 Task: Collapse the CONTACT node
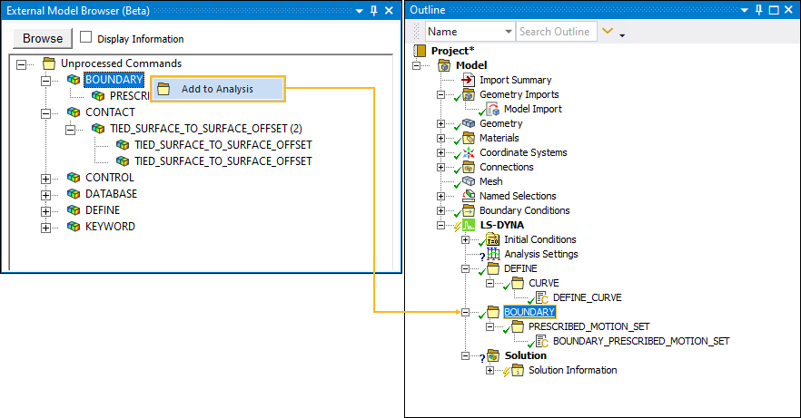tap(45, 112)
